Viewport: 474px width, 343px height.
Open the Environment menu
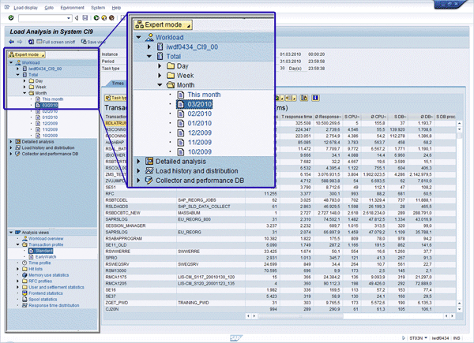[x=72, y=8]
